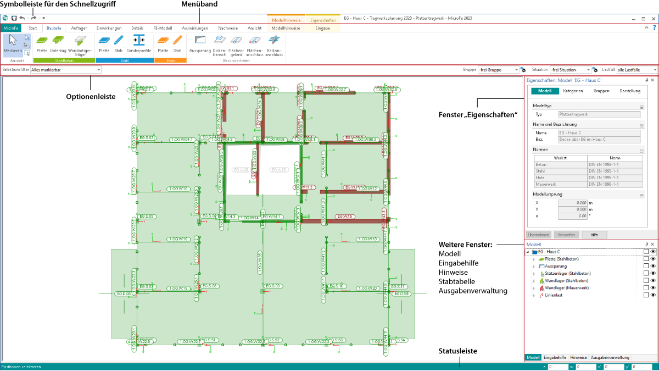
Task: Switch to the Eingabehilfe tab
Action: (555, 357)
